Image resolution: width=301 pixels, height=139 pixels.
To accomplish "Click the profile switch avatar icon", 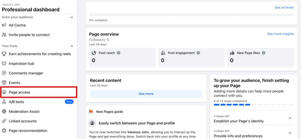I will click(92, 123).
